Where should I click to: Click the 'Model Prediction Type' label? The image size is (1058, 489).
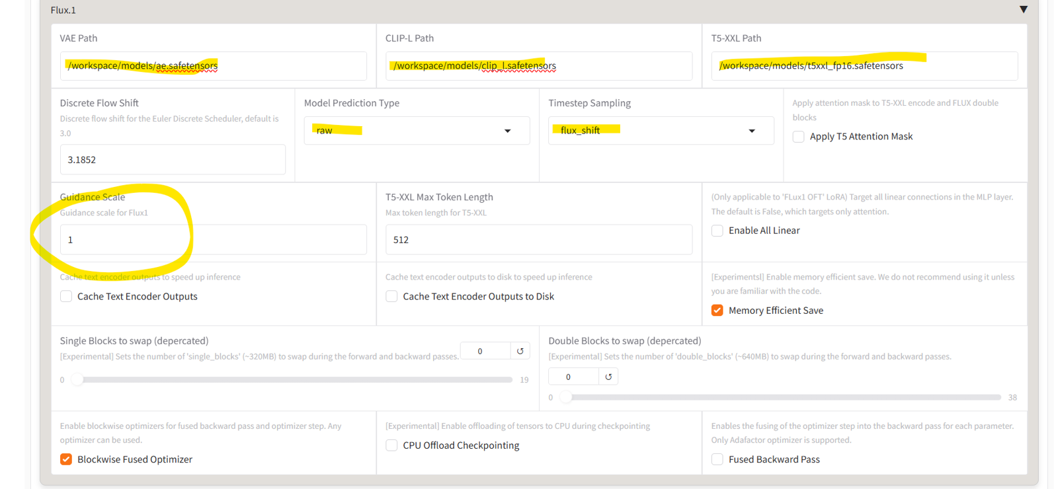click(352, 103)
